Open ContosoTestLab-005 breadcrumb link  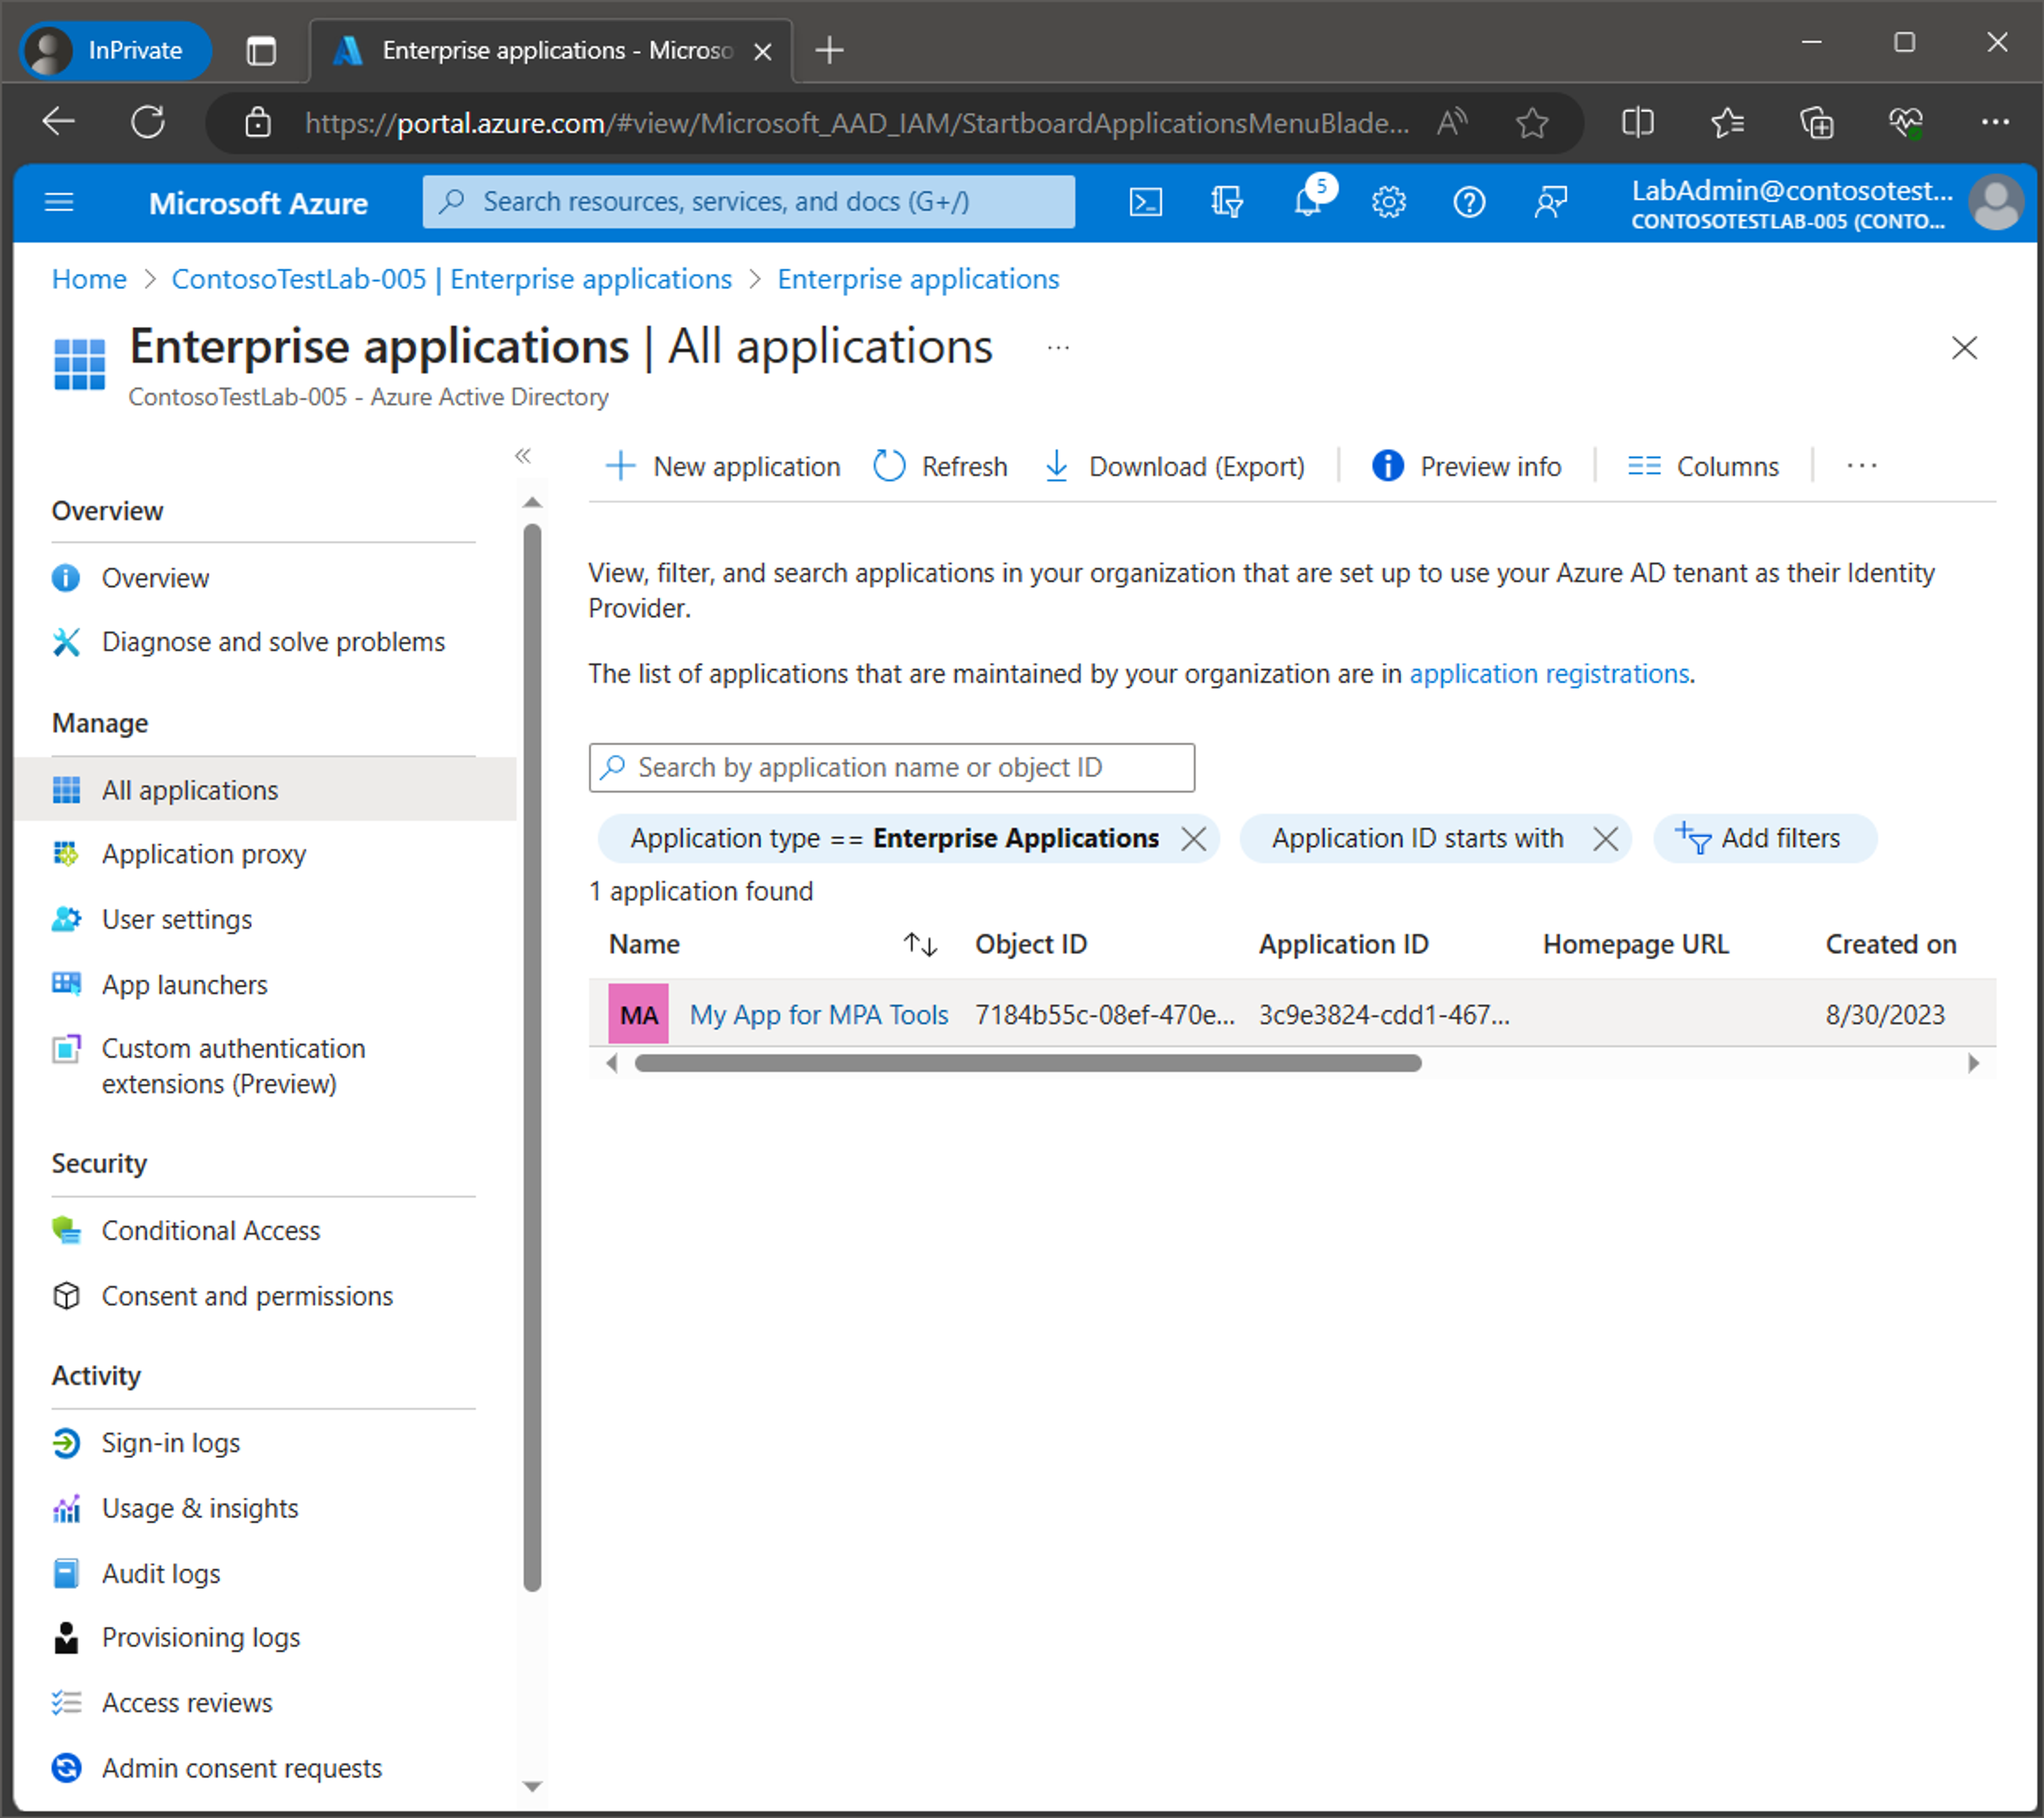(451, 279)
